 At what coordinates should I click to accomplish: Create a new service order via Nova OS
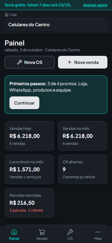pos(30,62)
